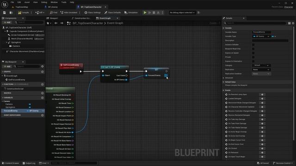Add On Landed Delegate event
The height and width of the screenshot is (166, 296).
[262, 99]
